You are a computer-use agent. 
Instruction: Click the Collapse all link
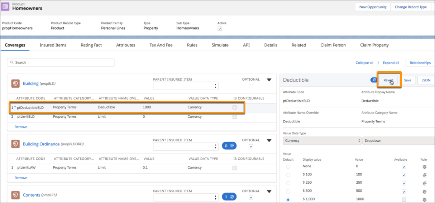click(x=364, y=63)
